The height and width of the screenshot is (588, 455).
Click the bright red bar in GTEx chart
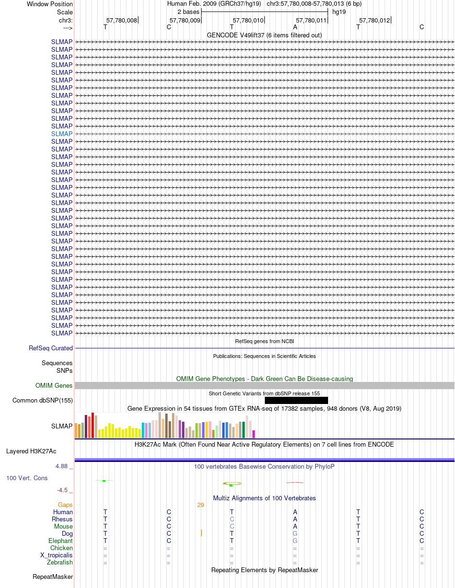pyautogui.click(x=93, y=425)
